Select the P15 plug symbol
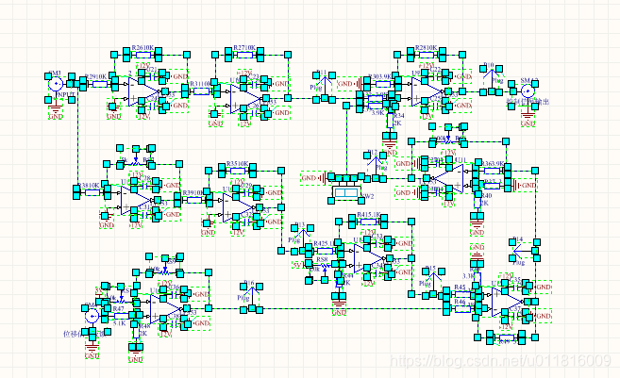The image size is (620, 378). pos(434,283)
